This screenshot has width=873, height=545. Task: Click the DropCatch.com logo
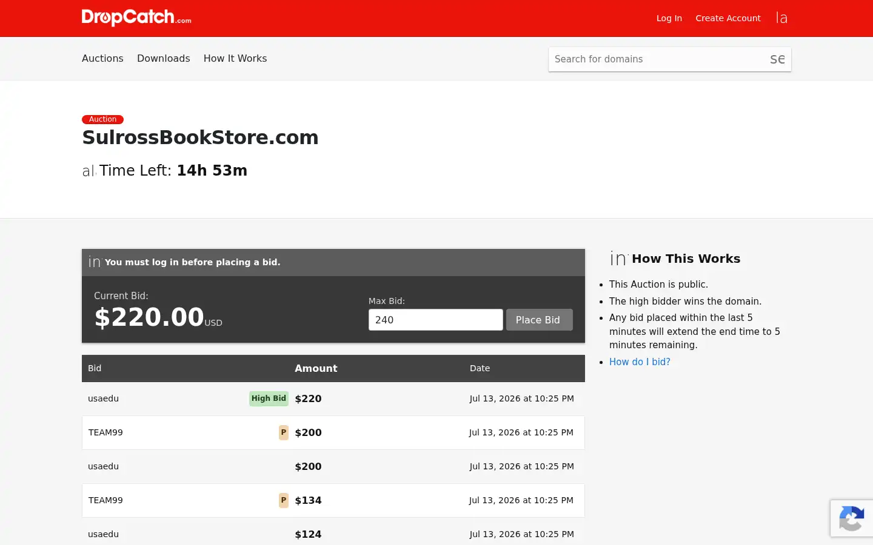(136, 18)
